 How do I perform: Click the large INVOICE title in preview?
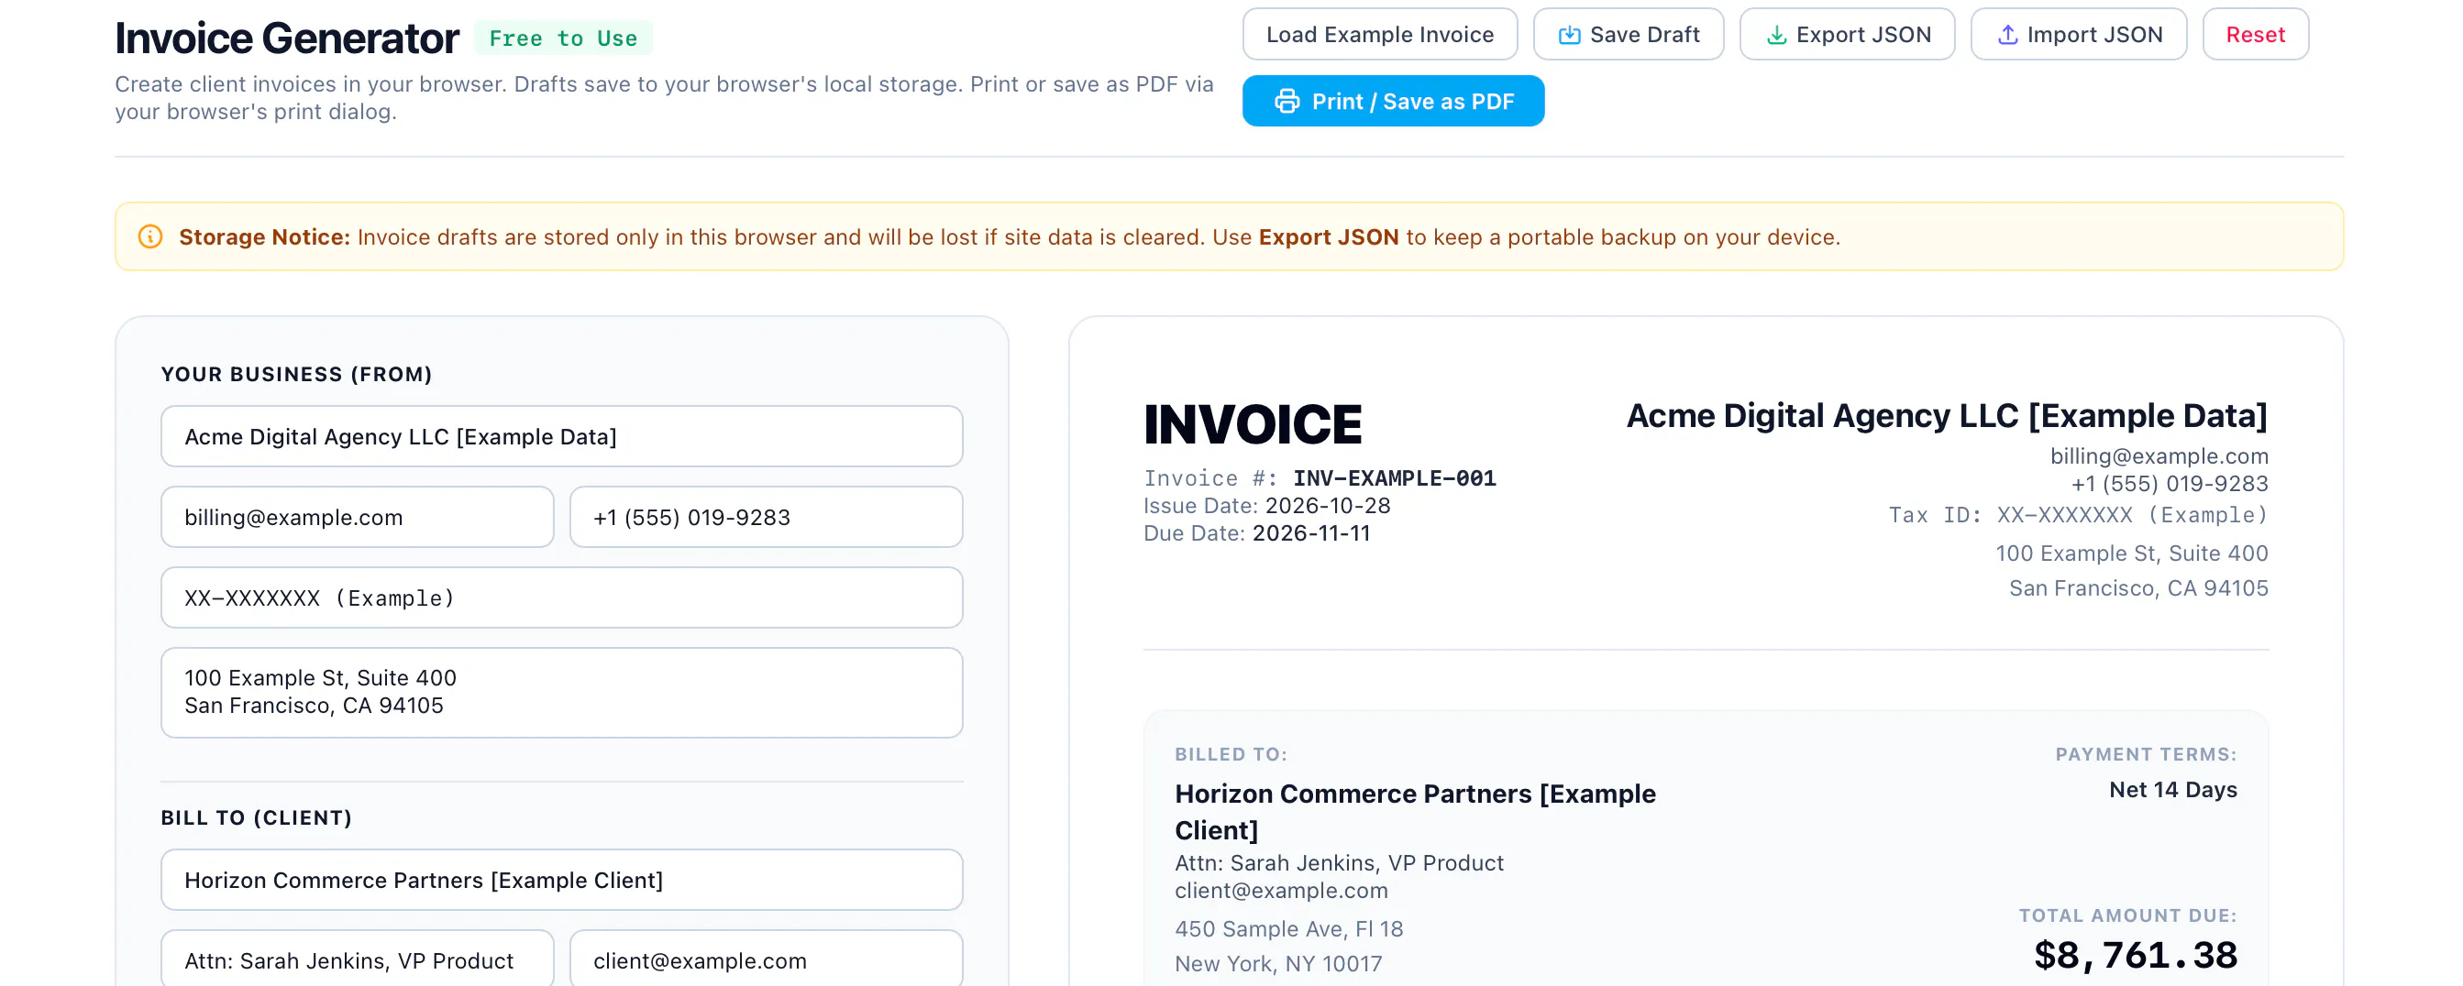(x=1252, y=424)
